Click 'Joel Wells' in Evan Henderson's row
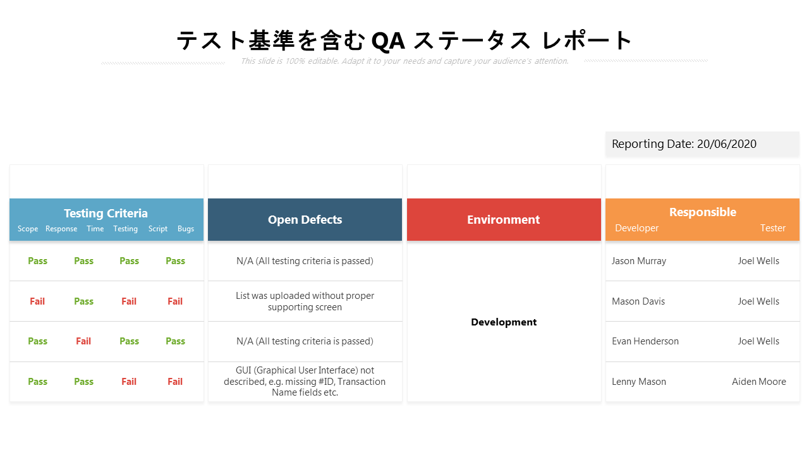This screenshot has height=455, width=809. [758, 341]
